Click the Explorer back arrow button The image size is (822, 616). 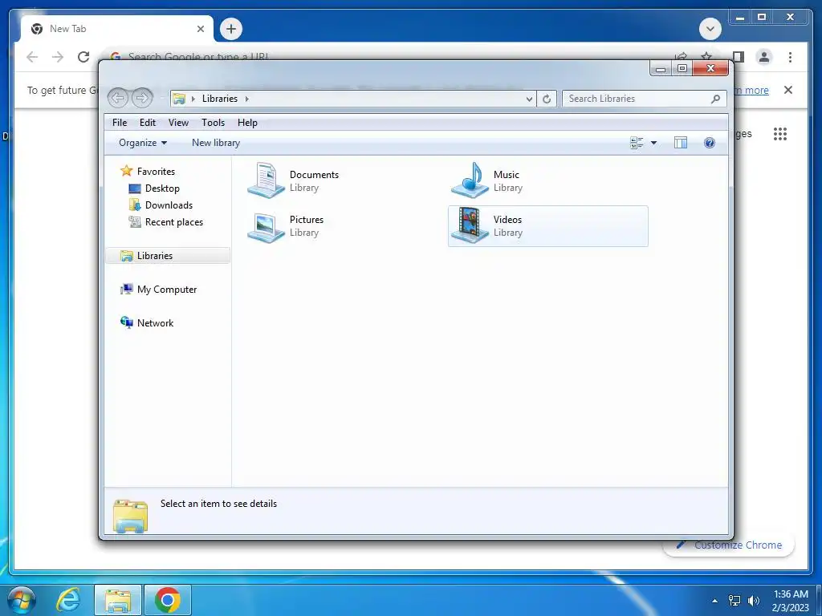pos(118,98)
